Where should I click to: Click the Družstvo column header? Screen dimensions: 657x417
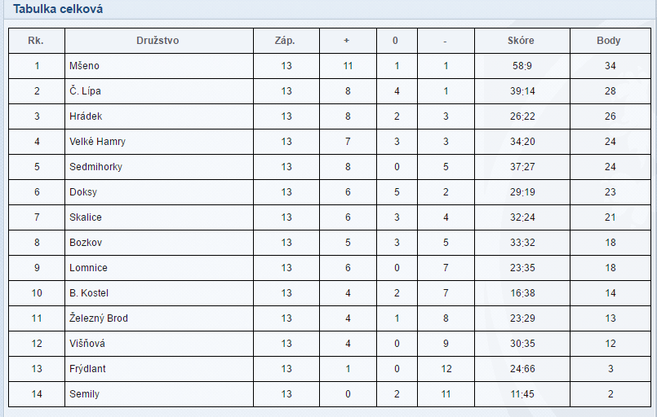click(158, 41)
